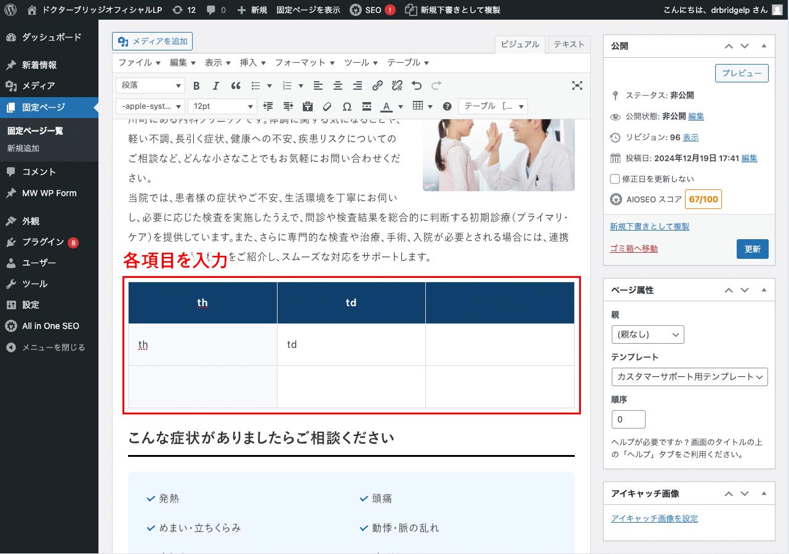Open the 編集 menu
This screenshot has height=554, width=789.
183,63
